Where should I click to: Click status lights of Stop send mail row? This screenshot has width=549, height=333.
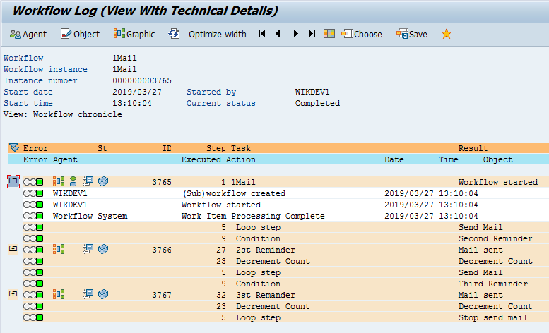(33, 317)
